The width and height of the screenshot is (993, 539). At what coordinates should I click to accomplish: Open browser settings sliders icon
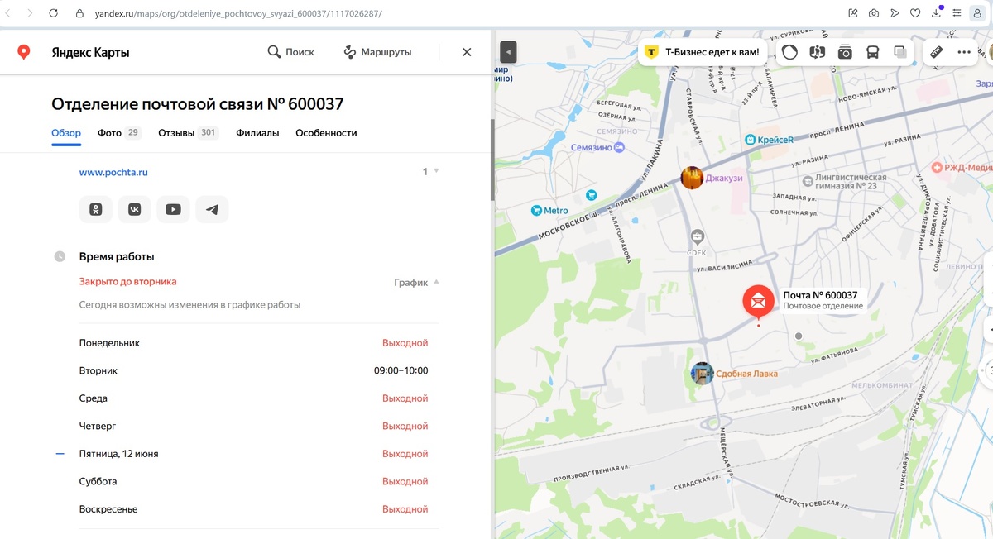[x=957, y=13]
